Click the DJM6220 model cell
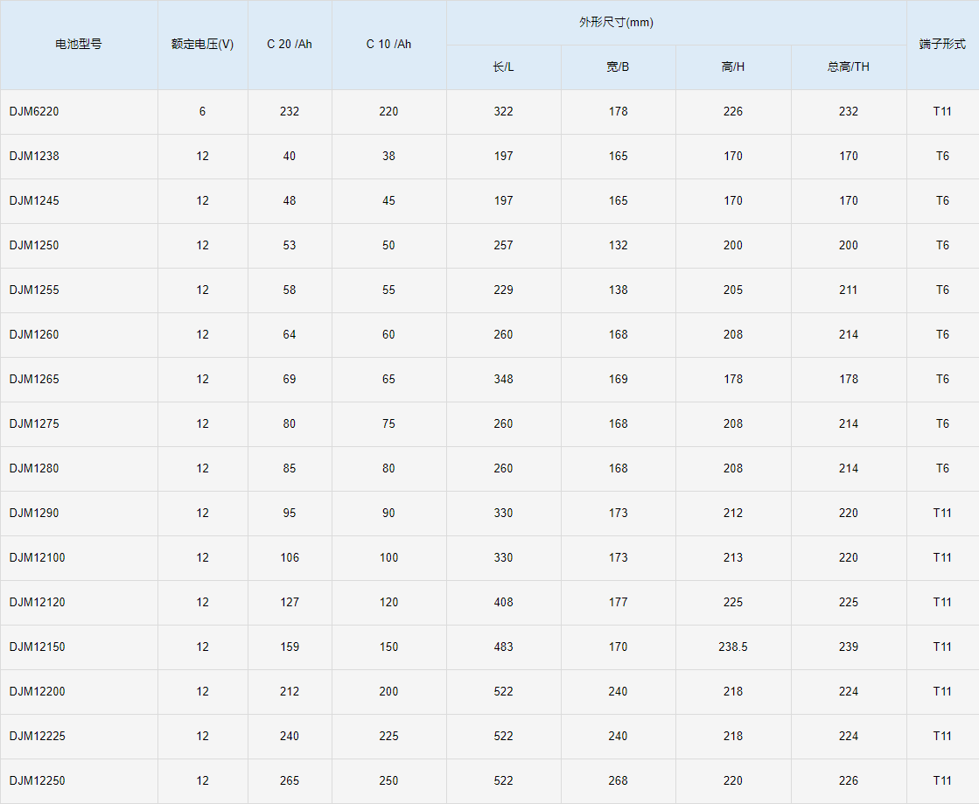979x804 pixels. tap(34, 111)
